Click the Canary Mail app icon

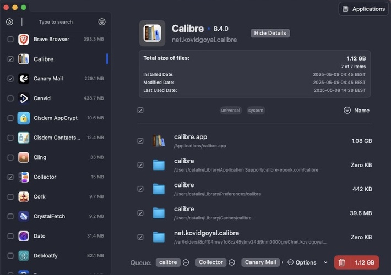coord(24,79)
